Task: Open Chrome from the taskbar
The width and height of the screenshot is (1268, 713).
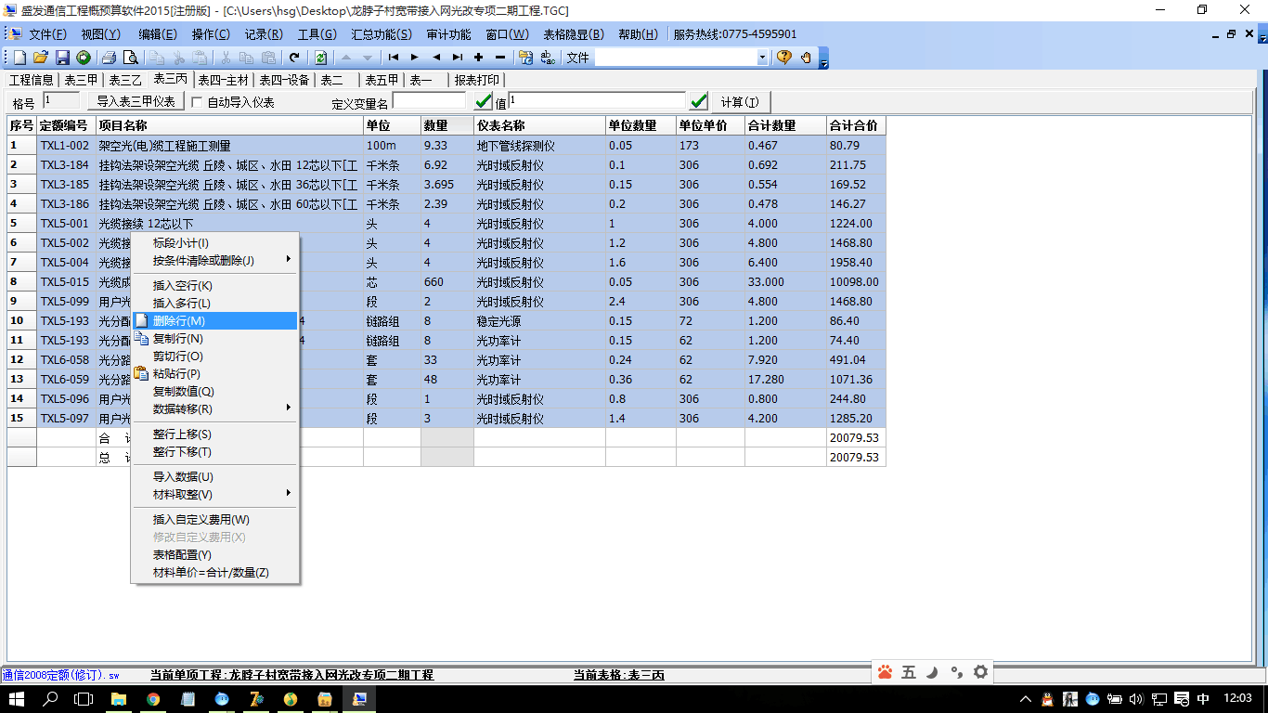Action: (153, 698)
